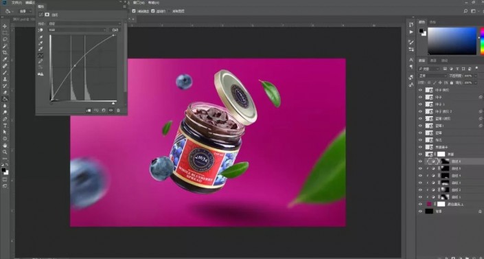484x259 pixels.
Task: Delete the Curves adjustment layer with the trash icon
Action: [118, 111]
